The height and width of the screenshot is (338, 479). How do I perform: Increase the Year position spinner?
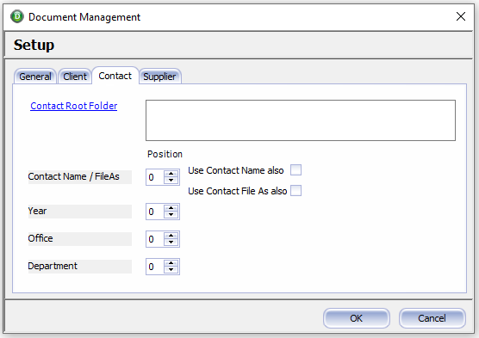click(171, 208)
